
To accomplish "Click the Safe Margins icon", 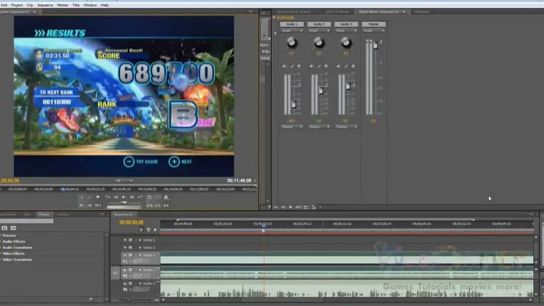I will (158, 197).
